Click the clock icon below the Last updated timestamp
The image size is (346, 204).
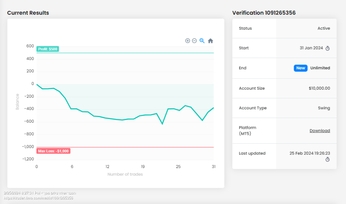pyautogui.click(x=327, y=159)
